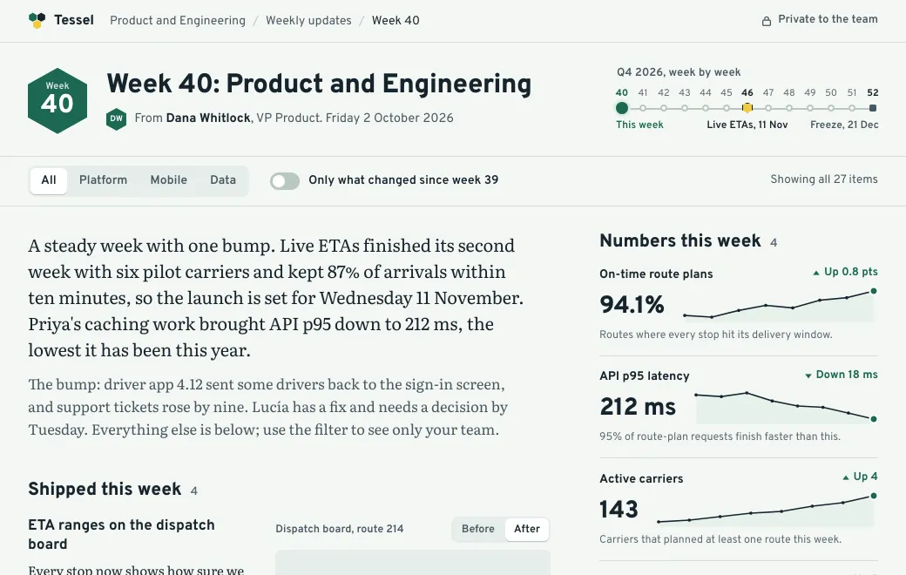Click the Live ETAs, 11 Nov label
Viewport: 906px width, 575px height.
pos(747,125)
